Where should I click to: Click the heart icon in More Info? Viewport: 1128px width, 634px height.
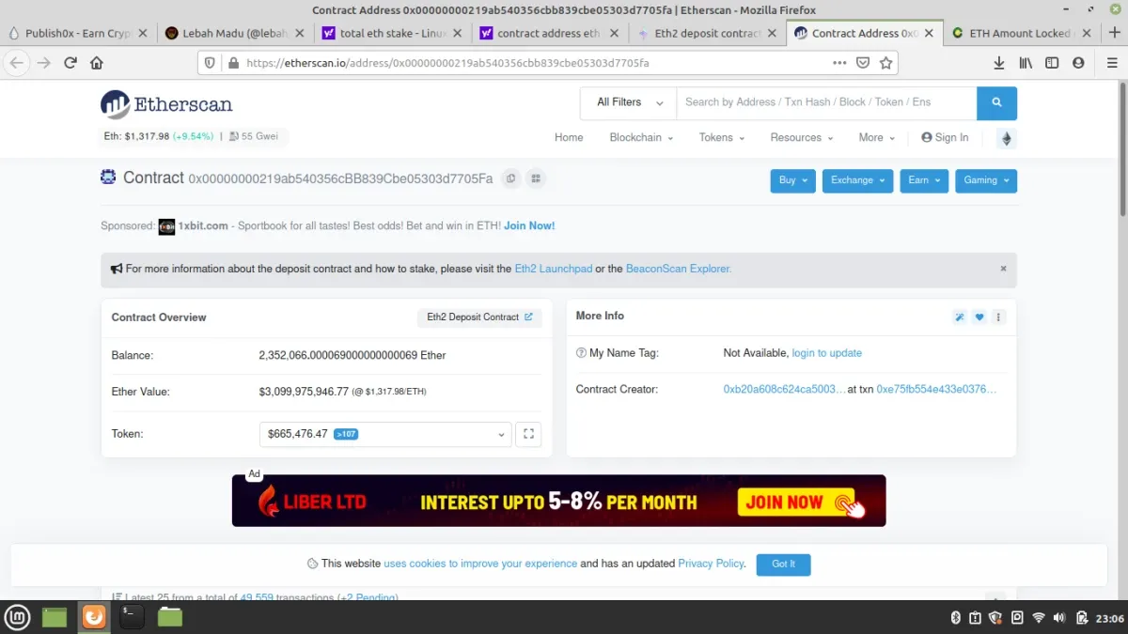tap(979, 317)
